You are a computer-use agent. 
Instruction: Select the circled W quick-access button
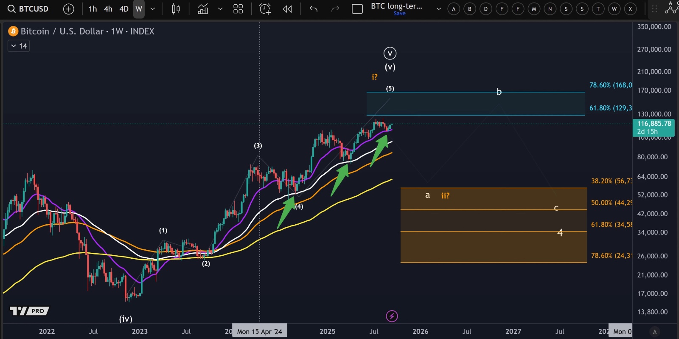(614, 9)
